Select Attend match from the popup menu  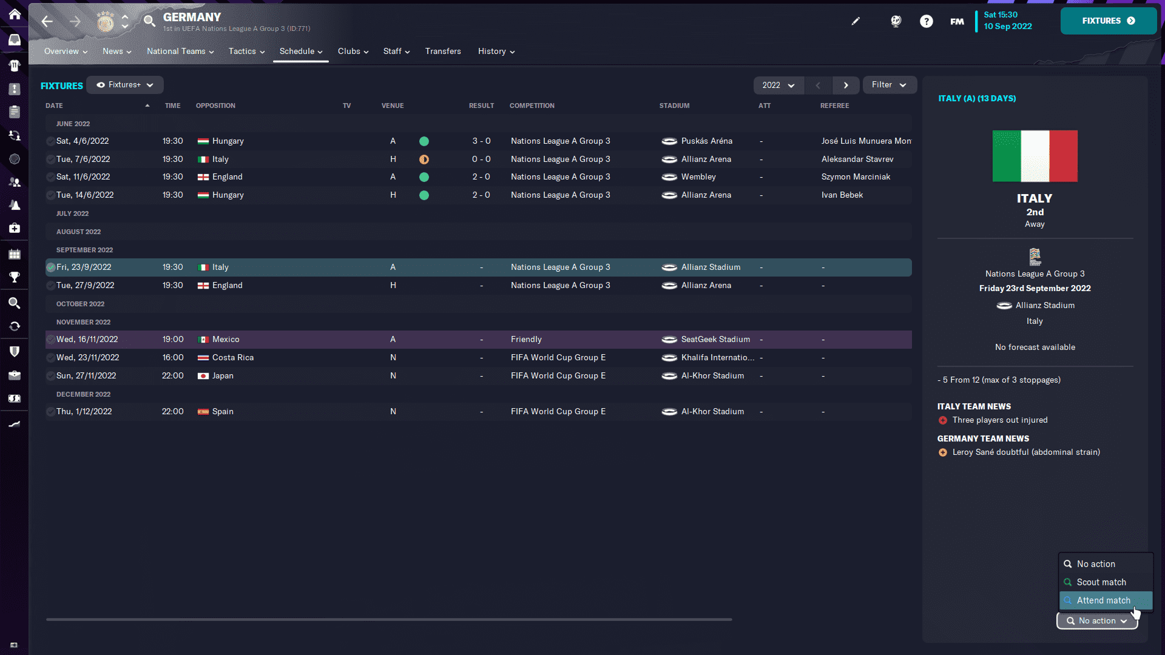click(x=1103, y=600)
